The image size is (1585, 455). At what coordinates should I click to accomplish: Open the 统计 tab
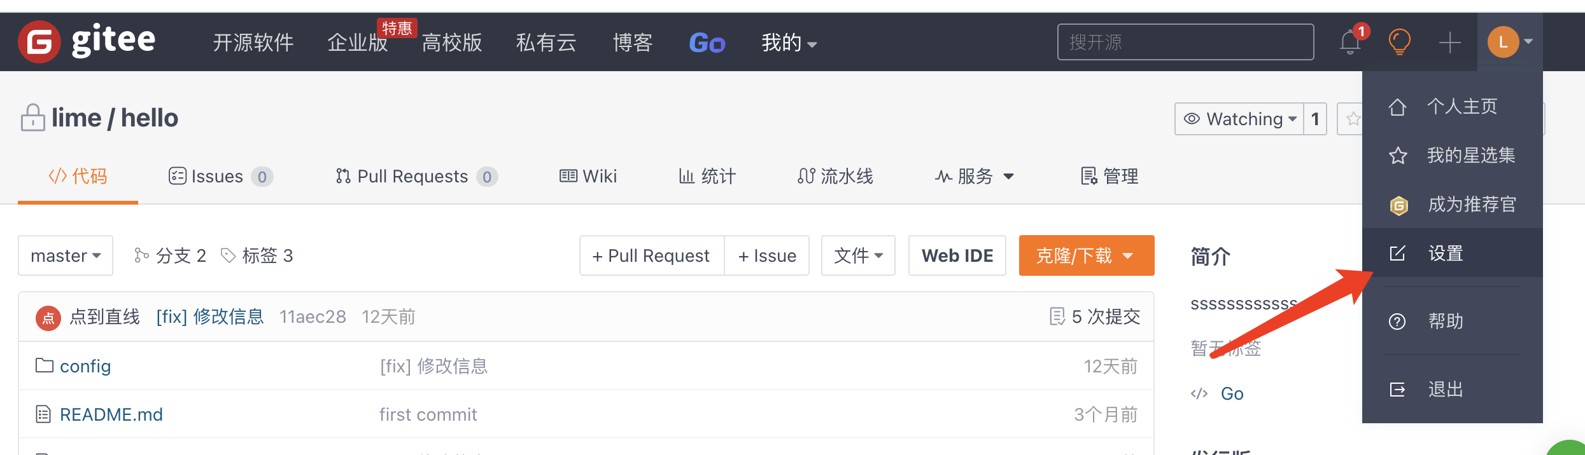(707, 176)
